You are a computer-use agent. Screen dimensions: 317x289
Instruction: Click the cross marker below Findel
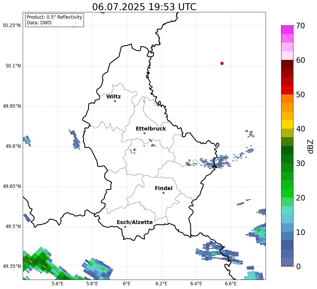tap(163, 193)
